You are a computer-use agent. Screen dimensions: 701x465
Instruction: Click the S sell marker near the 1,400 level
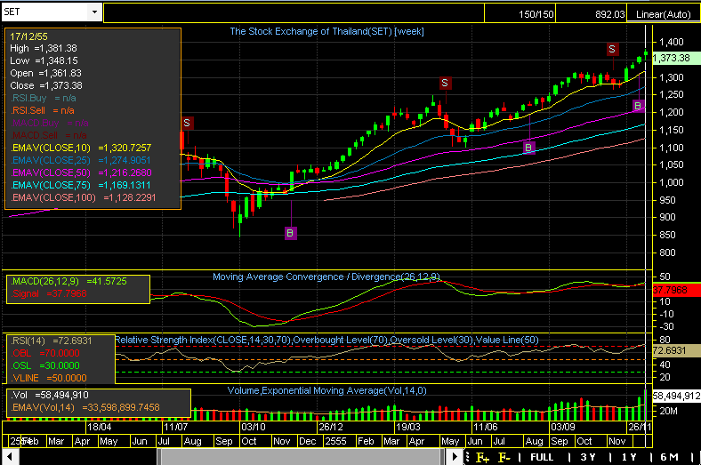point(612,49)
